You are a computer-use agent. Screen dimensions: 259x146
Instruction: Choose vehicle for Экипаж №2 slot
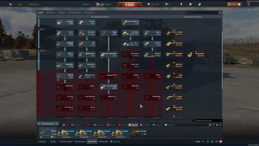[66, 134]
